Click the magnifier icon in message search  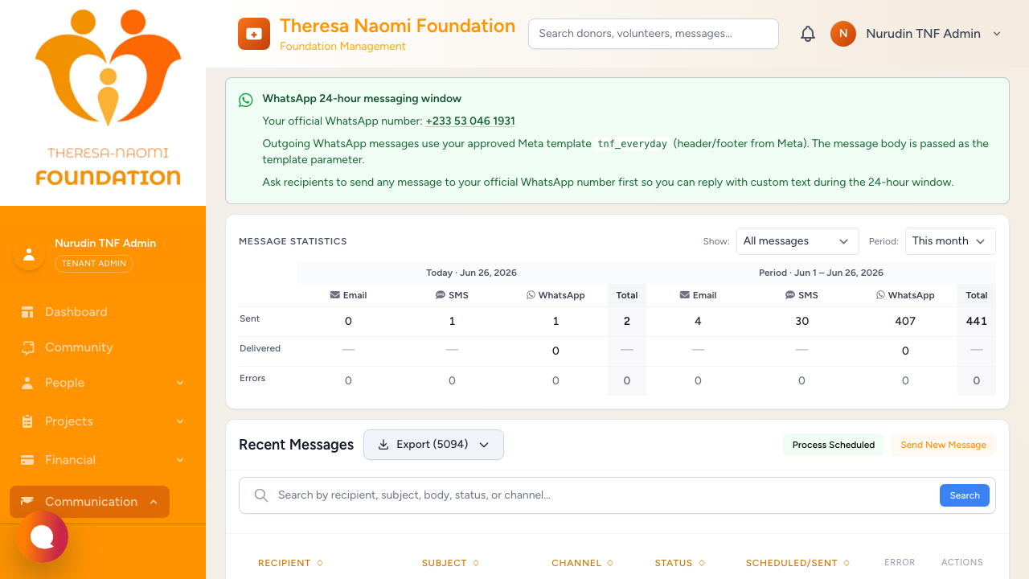tap(260, 495)
